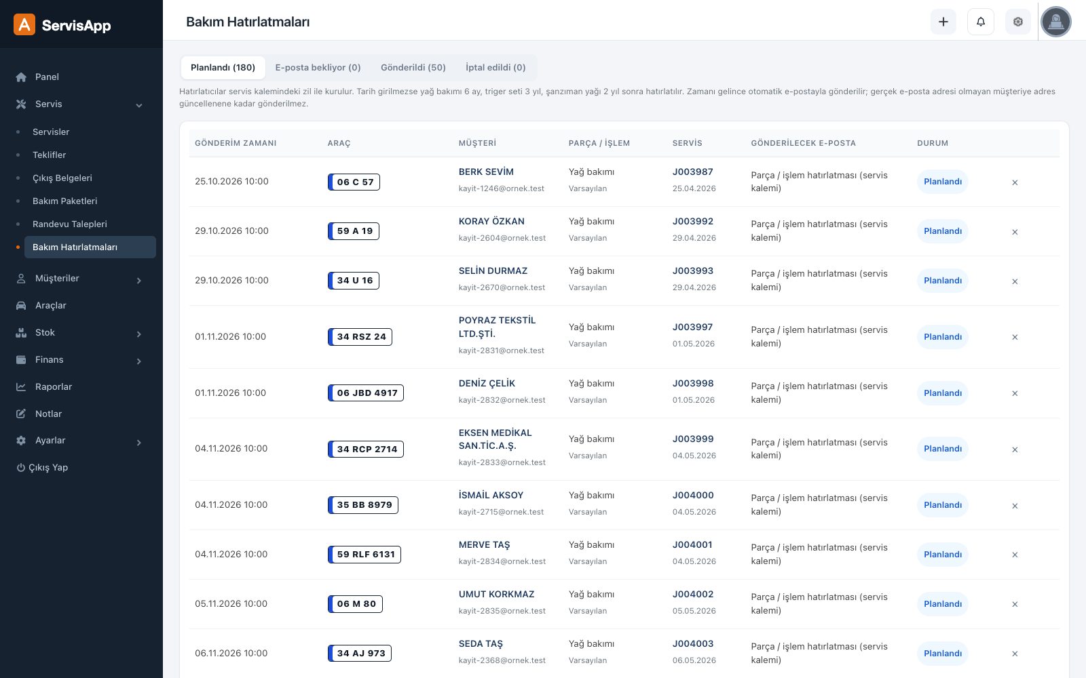
Task: Switch to Gönderildi (50) tab
Action: click(x=413, y=68)
